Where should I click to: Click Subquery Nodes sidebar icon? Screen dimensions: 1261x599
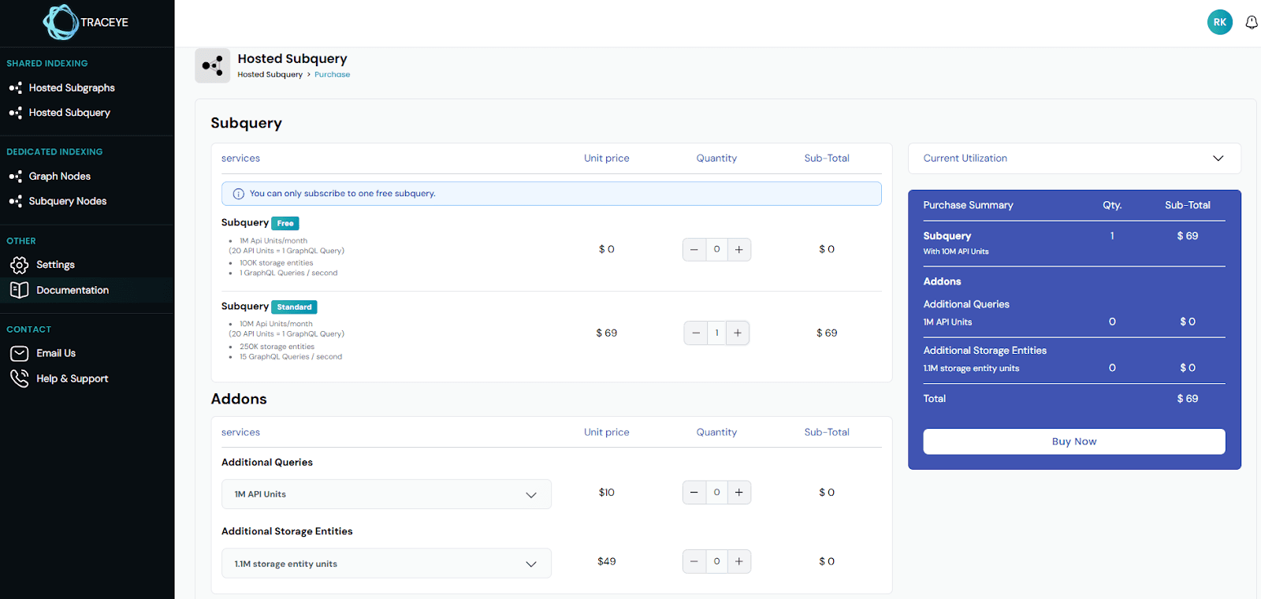[16, 201]
